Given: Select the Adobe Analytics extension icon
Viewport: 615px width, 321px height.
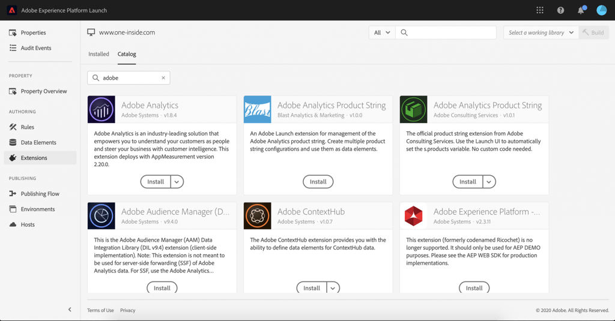Looking at the screenshot, I should pyautogui.click(x=101, y=109).
